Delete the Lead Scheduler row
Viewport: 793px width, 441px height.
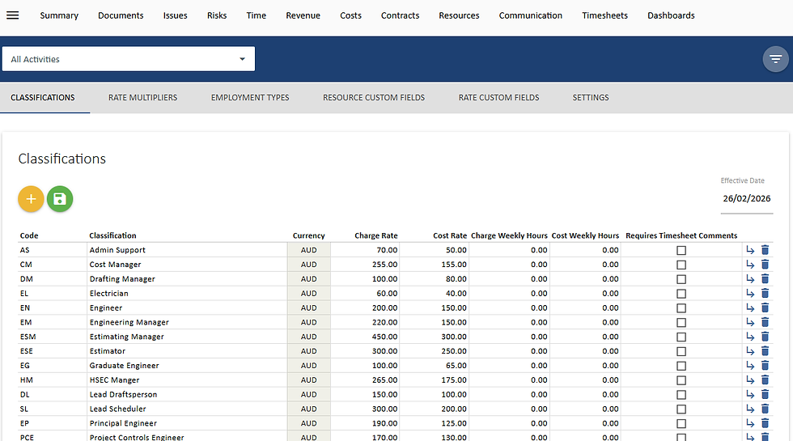(x=765, y=409)
